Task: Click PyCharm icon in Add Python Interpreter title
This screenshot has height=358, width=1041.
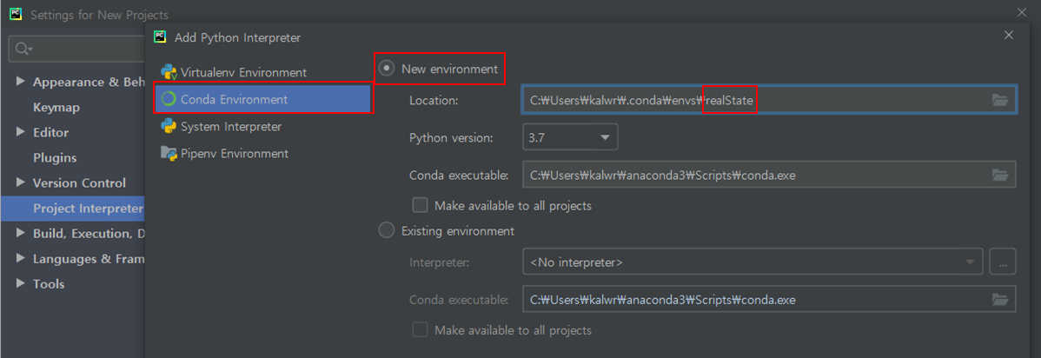Action: (159, 37)
